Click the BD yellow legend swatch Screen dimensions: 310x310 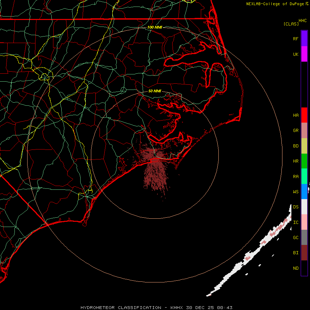click(304, 146)
